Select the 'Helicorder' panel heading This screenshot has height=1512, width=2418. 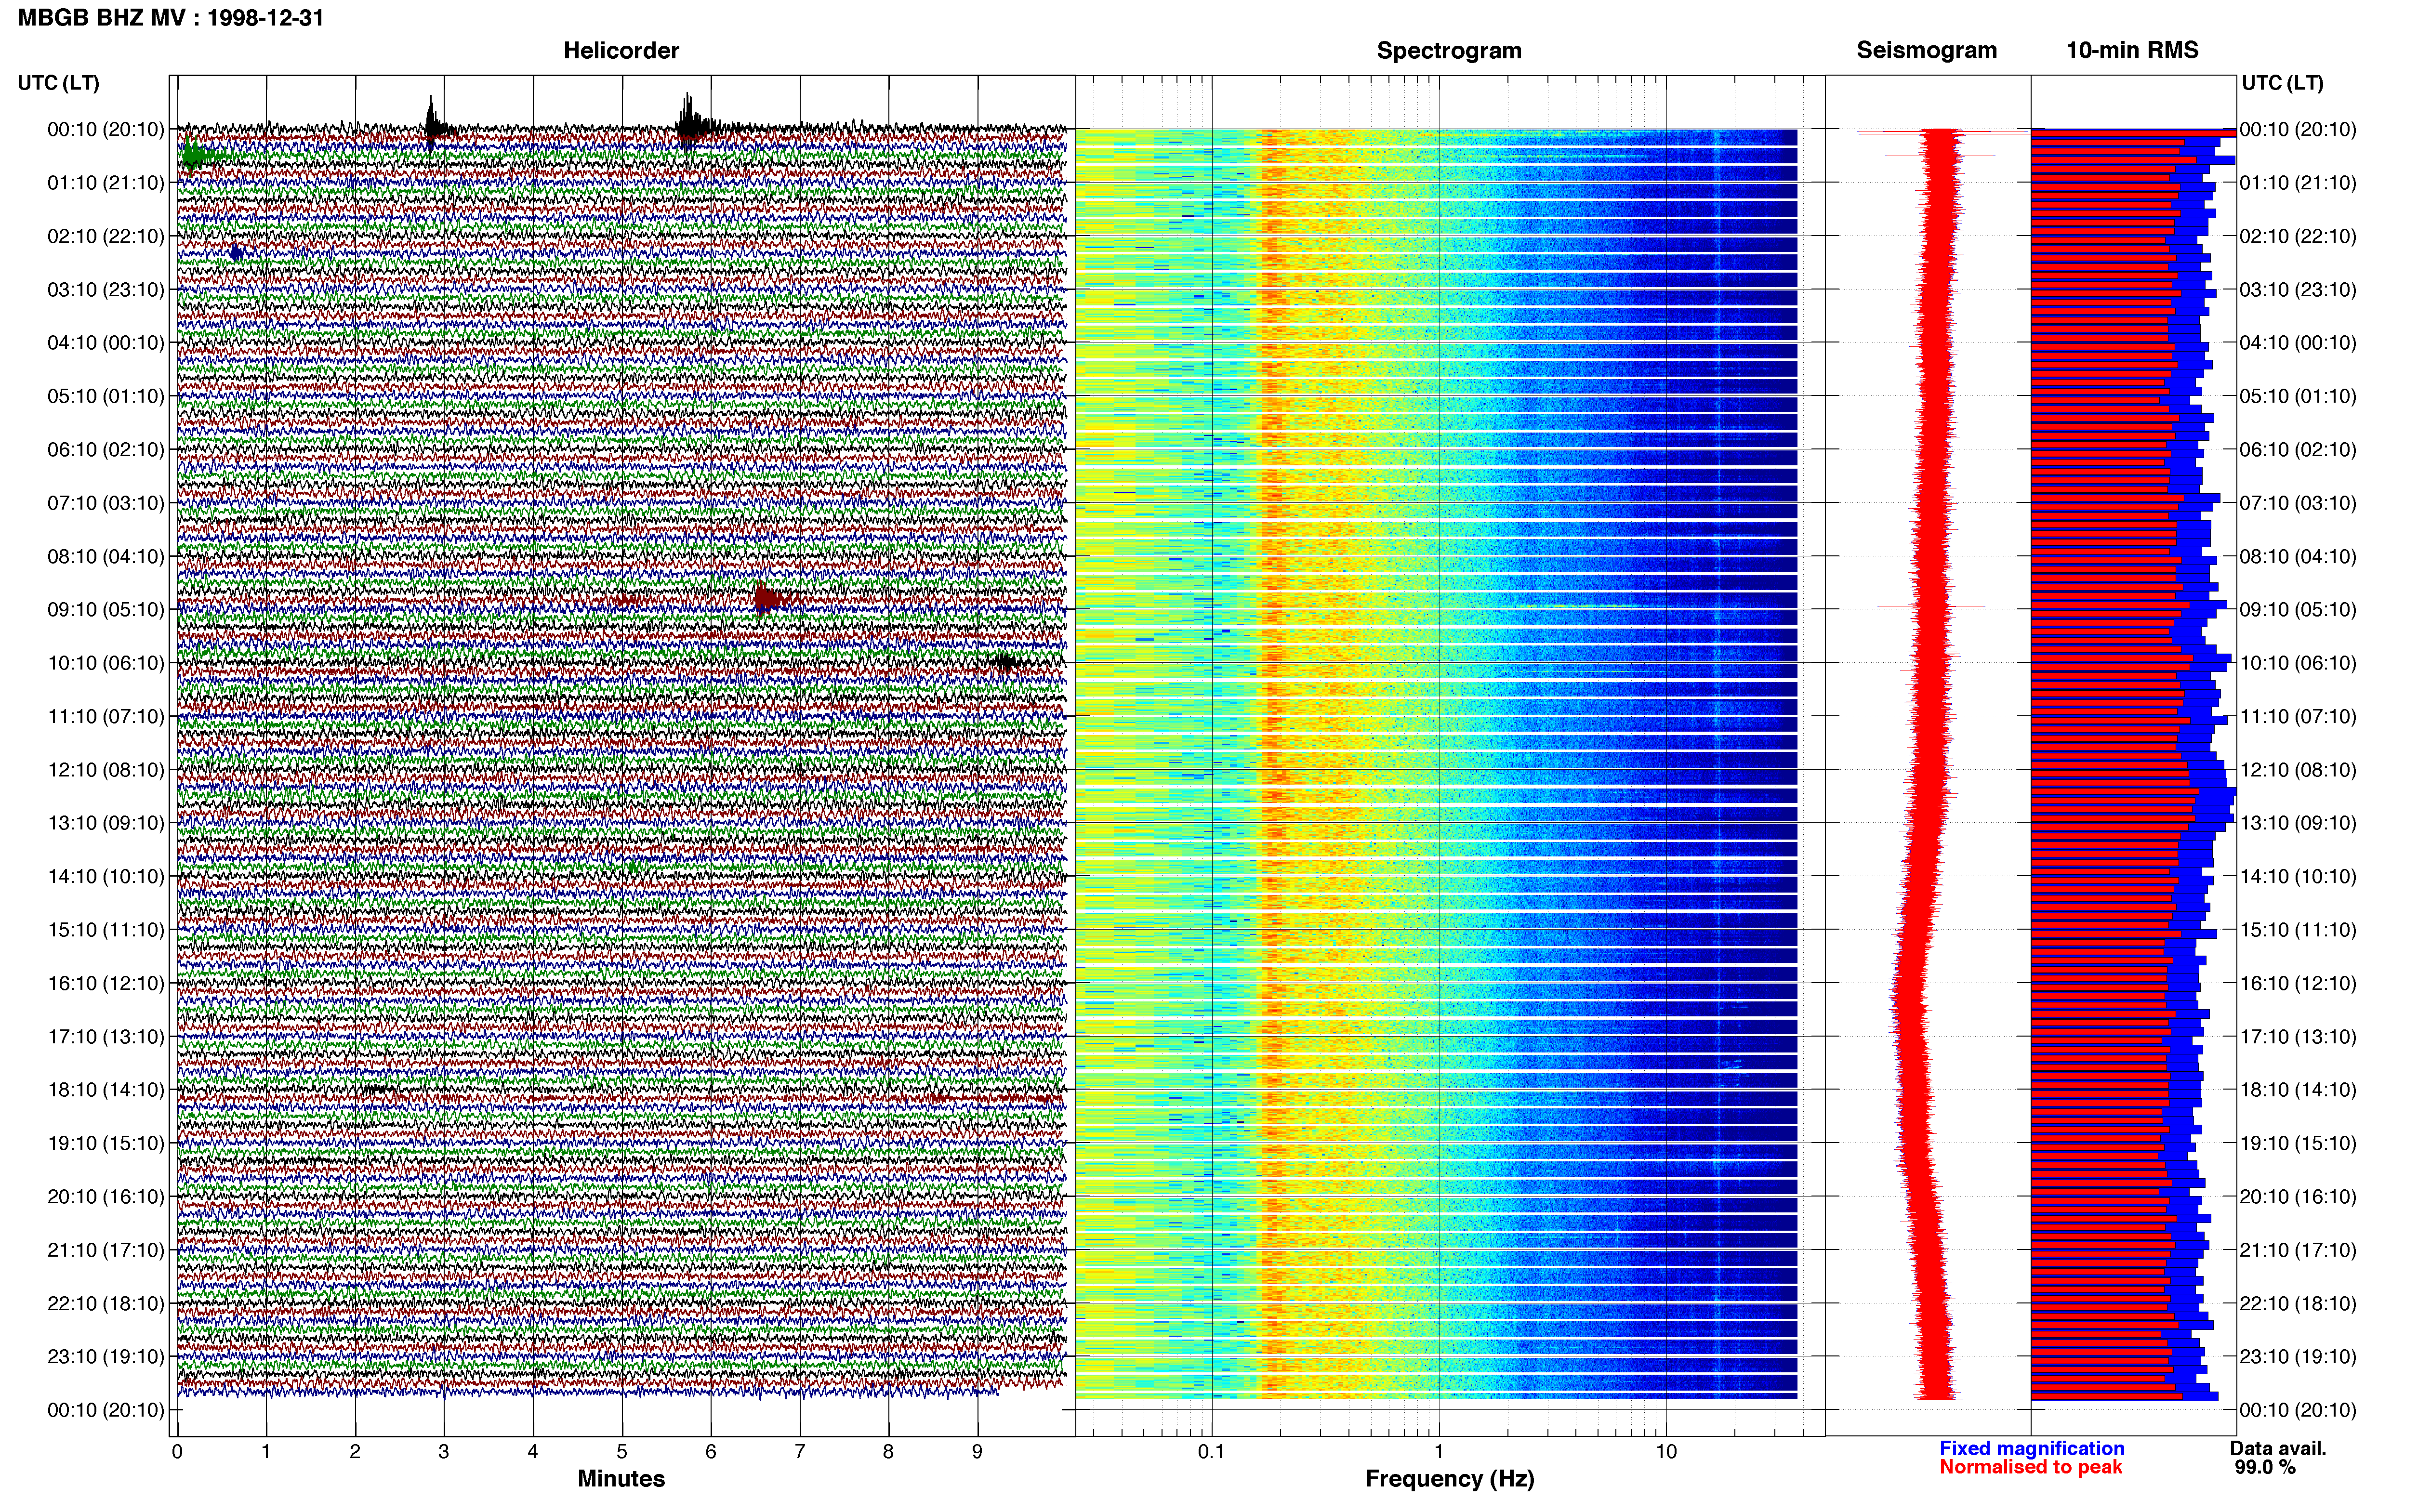click(x=621, y=50)
